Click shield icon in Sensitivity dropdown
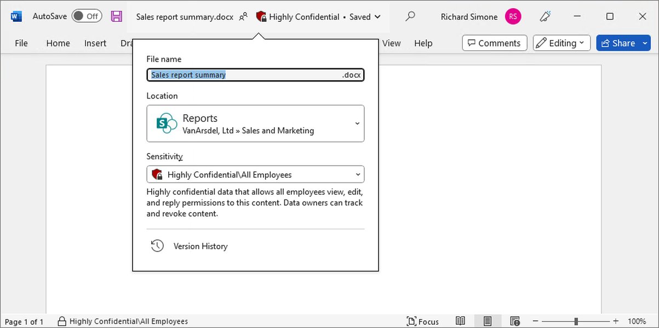The width and height of the screenshot is (659, 328). tap(157, 175)
